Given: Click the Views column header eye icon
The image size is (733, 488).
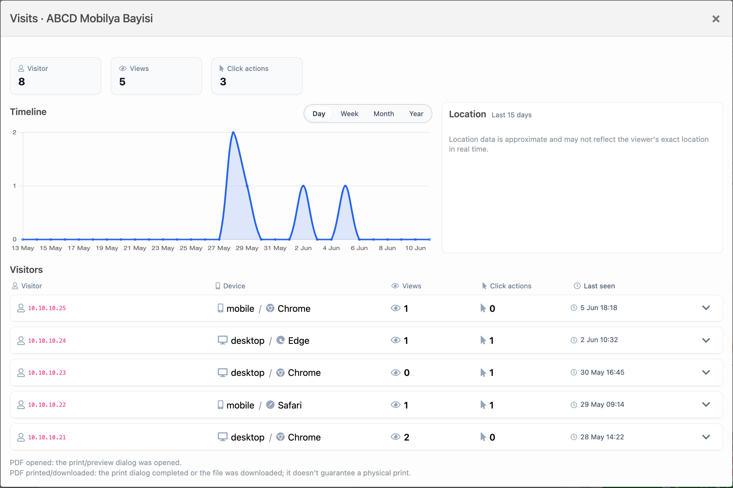Looking at the screenshot, I should pyautogui.click(x=395, y=286).
